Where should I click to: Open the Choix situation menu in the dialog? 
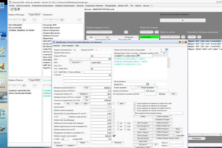coord(67,46)
